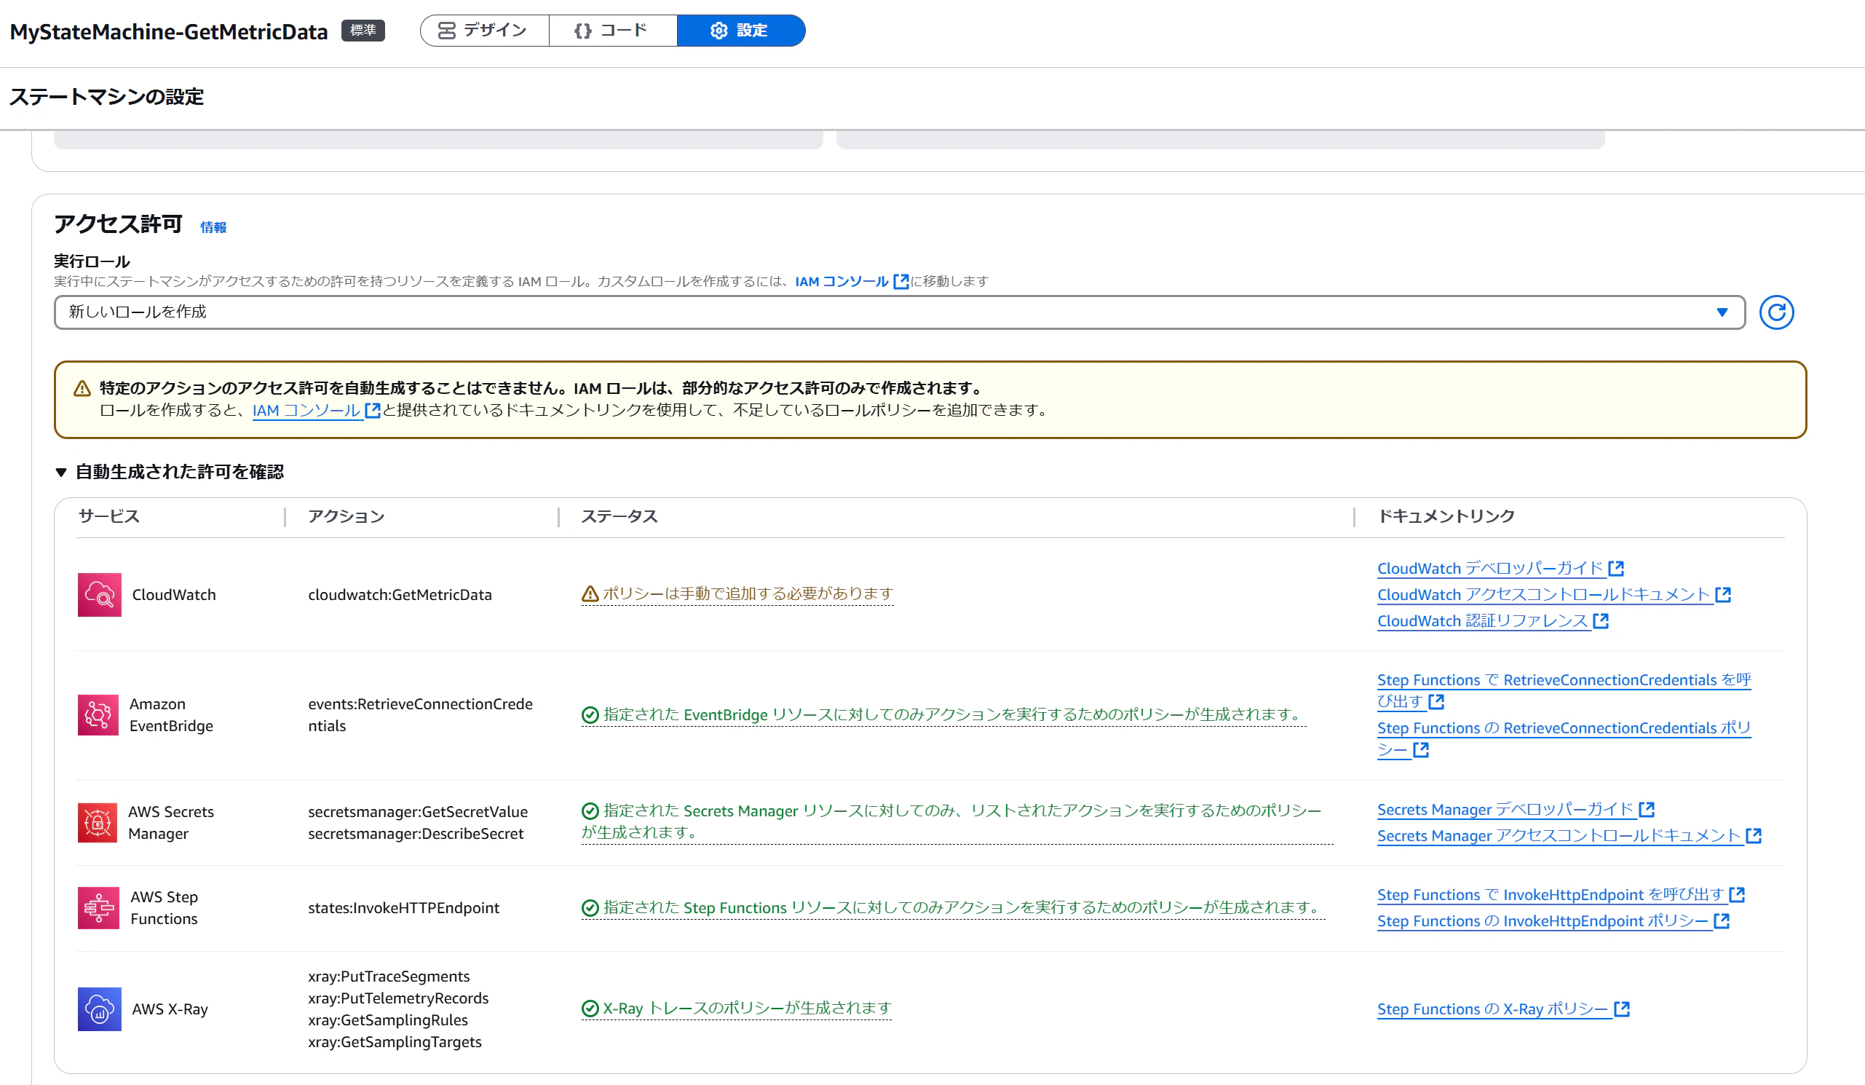Open Step Functions で RetrieveConnectionCredentials を呼び出す link
This screenshot has height=1085, width=1865.
(x=1564, y=690)
